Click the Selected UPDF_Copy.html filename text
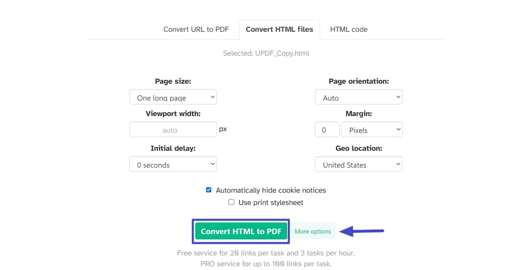The width and height of the screenshot is (531, 270). (265, 53)
